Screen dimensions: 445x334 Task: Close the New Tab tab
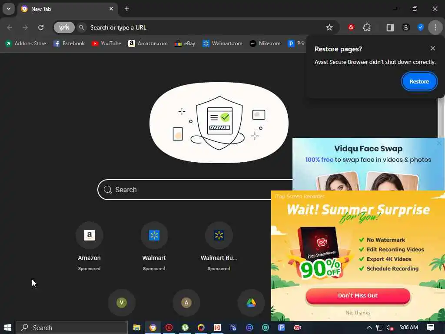click(111, 9)
